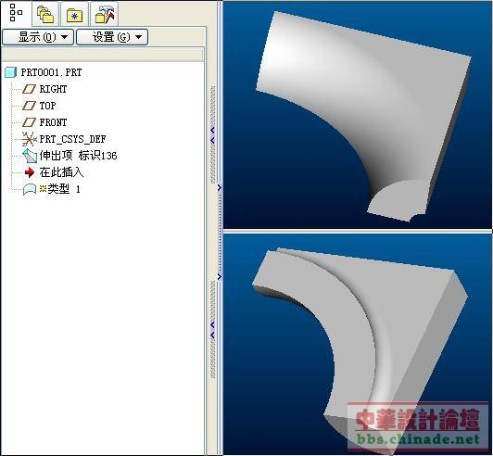Select the 类型 1 tree label
The height and width of the screenshot is (456, 493).
coord(59,189)
